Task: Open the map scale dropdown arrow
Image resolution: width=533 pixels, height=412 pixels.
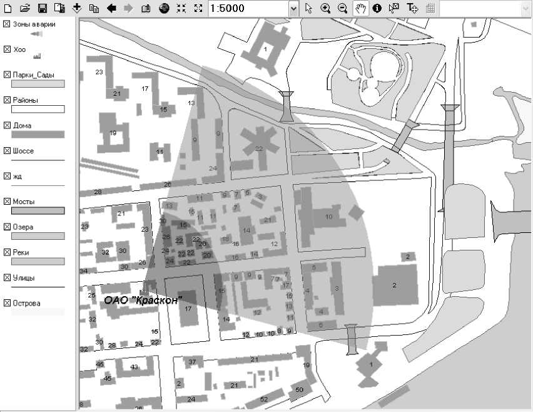Action: [293, 9]
